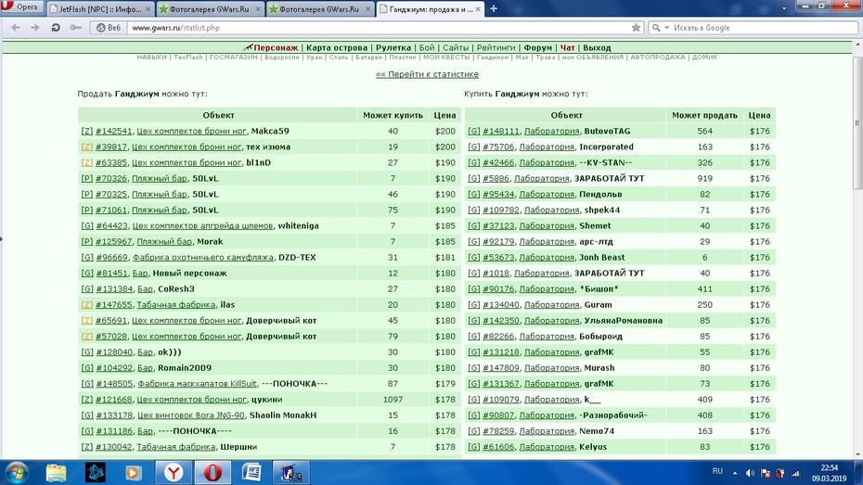Click the address bar www.gwars.ru/statlist.php
Image resolution: width=863 pixels, height=485 pixels.
(x=380, y=28)
